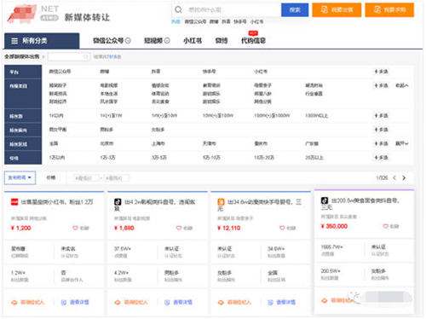Click the second orange button at far right
Screen dimensions: 426x319
pyautogui.click(x=389, y=10)
